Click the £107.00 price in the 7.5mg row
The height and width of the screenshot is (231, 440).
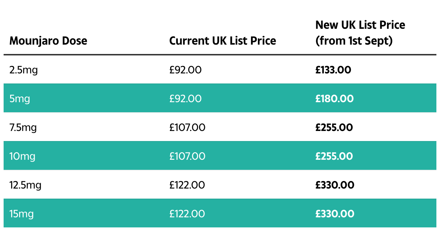187,127
